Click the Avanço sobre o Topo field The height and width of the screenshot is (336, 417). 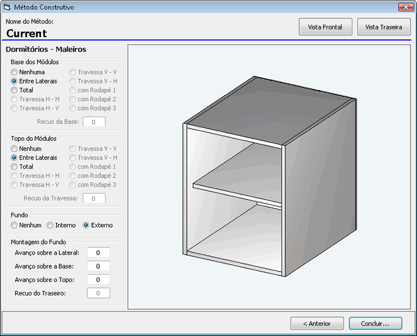[98, 279]
